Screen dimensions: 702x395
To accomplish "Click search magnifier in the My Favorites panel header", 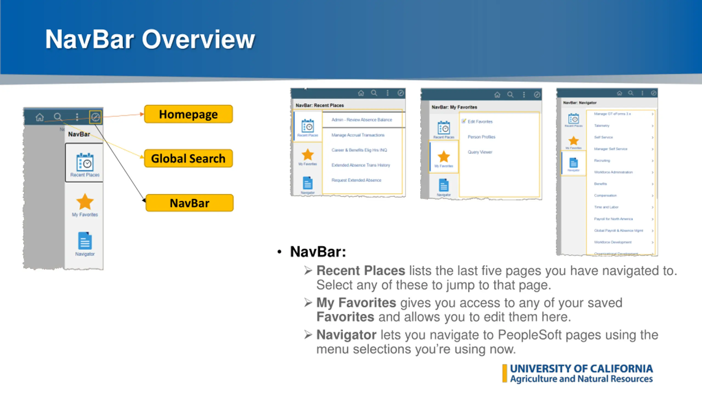I will [x=510, y=95].
